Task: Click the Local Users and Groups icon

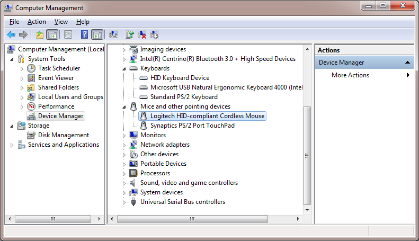Action: pyautogui.click(x=31, y=97)
